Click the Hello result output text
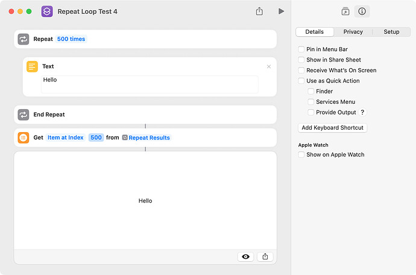This screenshot has height=275, width=416. tap(145, 201)
